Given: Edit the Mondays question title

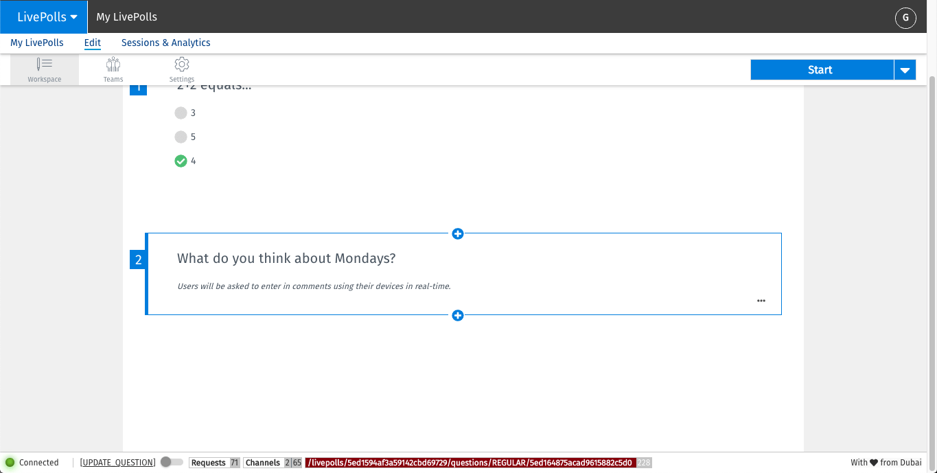Looking at the screenshot, I should click(x=286, y=258).
